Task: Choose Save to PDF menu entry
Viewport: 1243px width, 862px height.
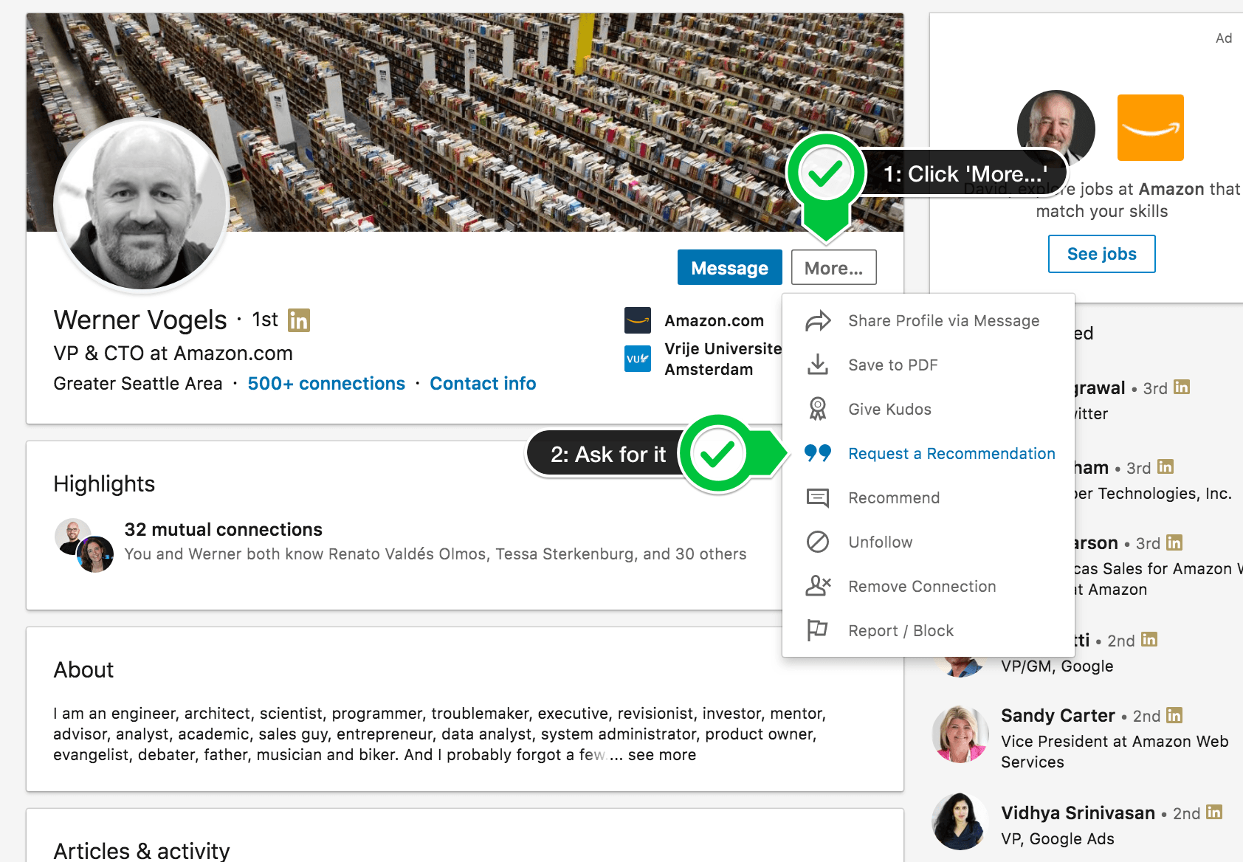Action: [x=929, y=365]
